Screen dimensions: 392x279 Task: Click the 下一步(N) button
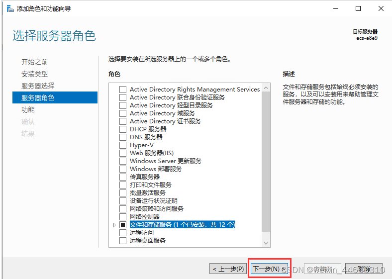coord(269,269)
